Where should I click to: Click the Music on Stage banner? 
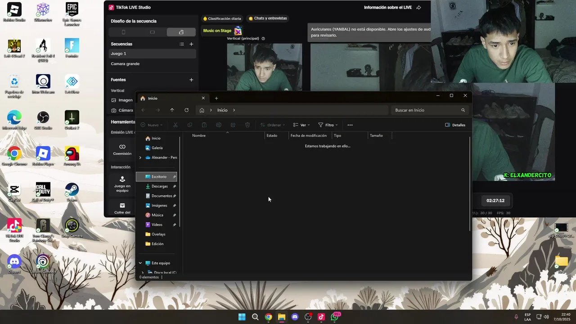223,31
